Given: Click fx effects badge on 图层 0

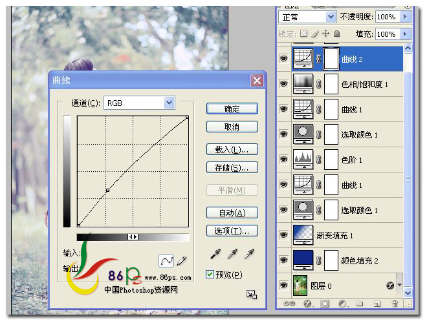Looking at the screenshot, I should click(390, 285).
